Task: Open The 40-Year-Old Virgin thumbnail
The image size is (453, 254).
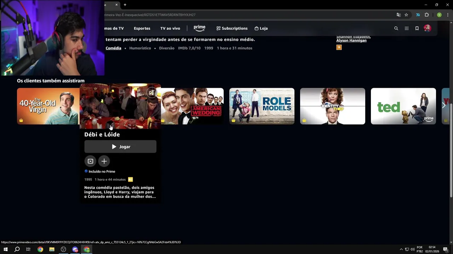Action: click(x=48, y=106)
